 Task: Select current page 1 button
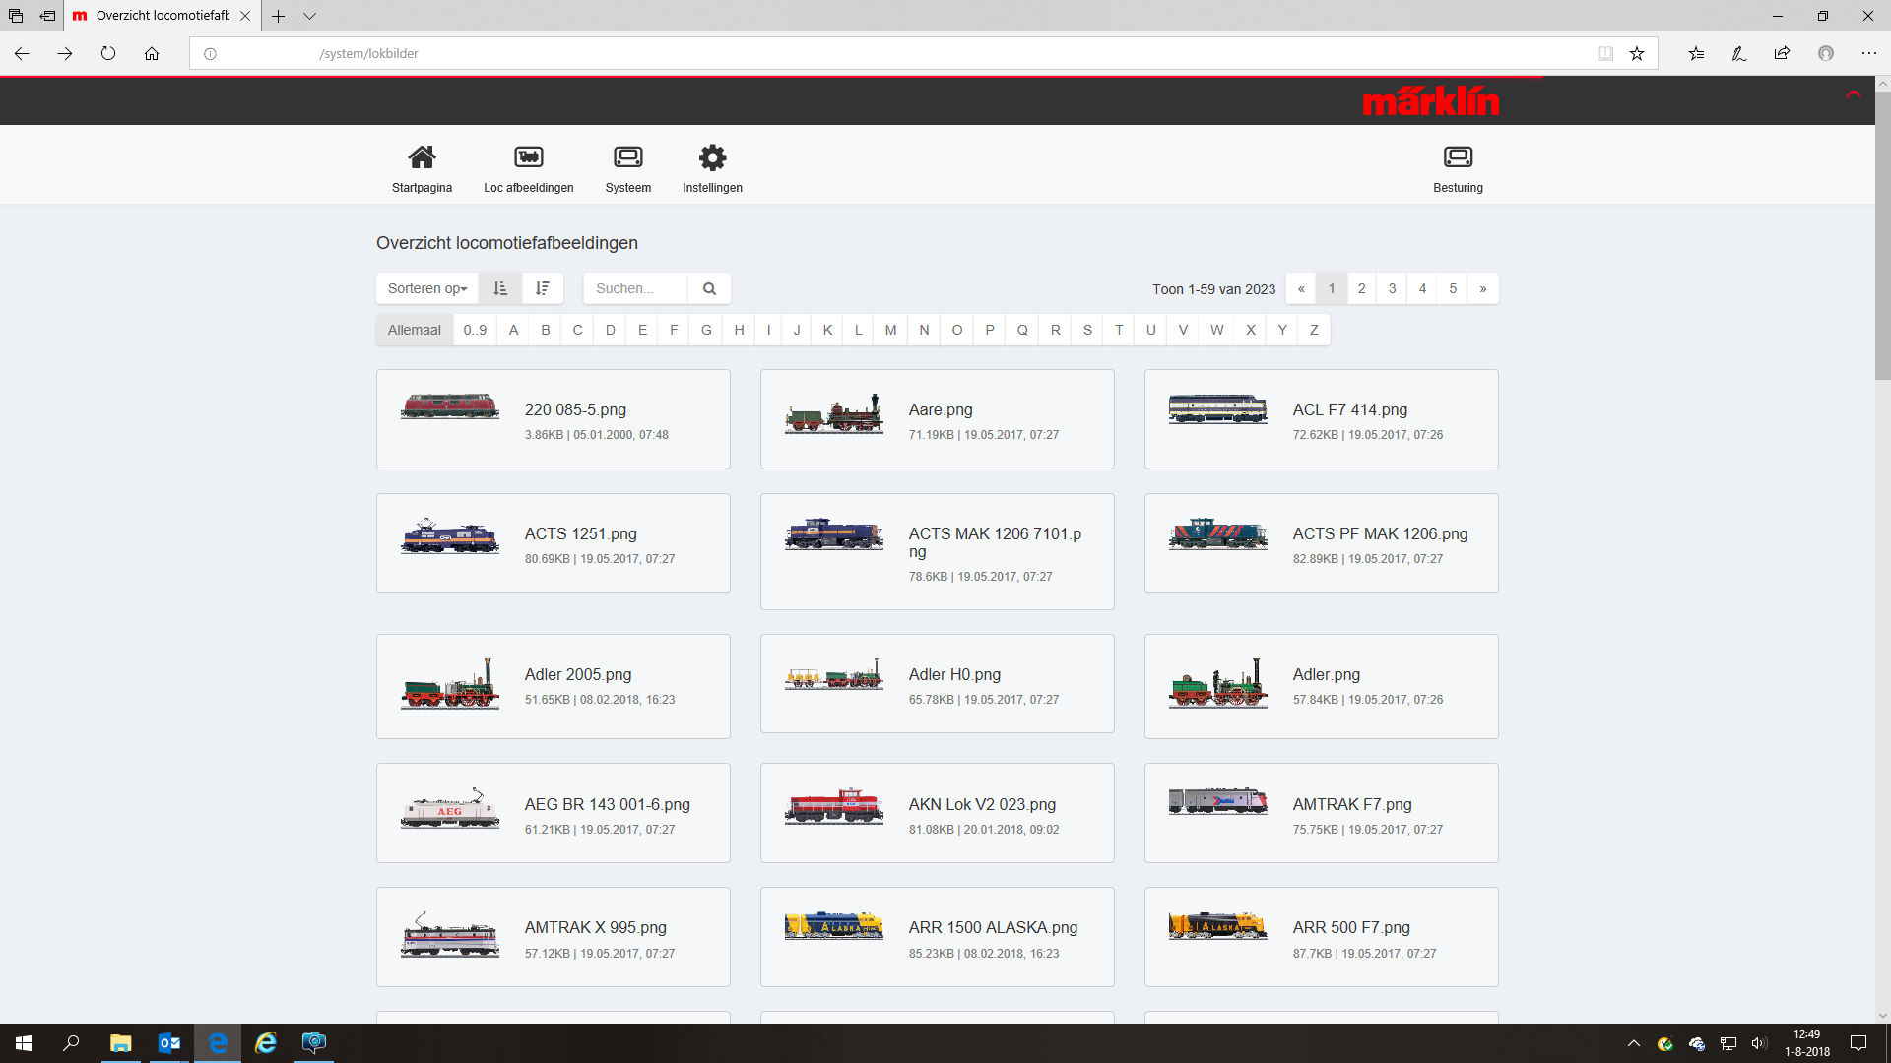coord(1332,288)
